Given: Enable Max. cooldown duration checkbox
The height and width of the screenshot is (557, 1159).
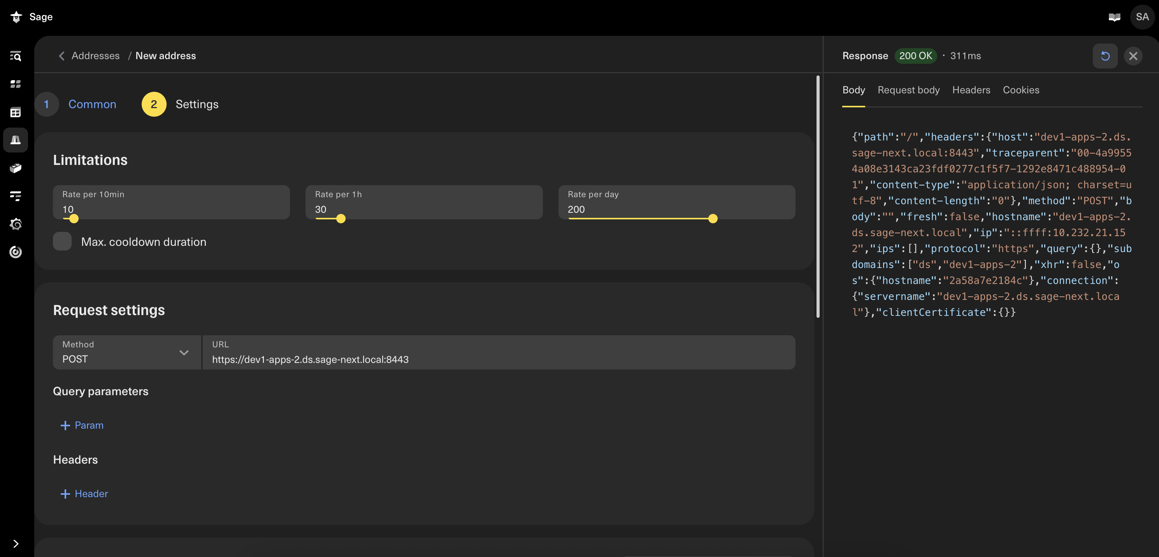Looking at the screenshot, I should pyautogui.click(x=62, y=242).
